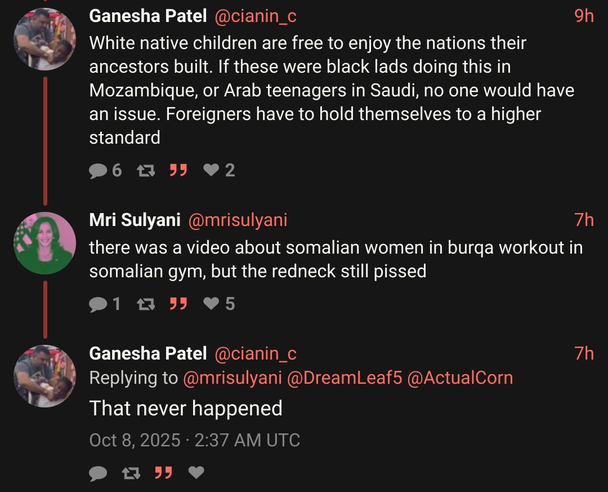Image resolution: width=608 pixels, height=492 pixels.
Task: Retweet the "That never happened" post
Action: pyautogui.click(x=131, y=473)
